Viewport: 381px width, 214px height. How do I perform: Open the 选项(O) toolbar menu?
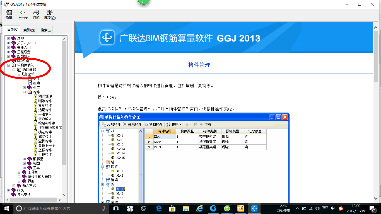coord(50,14)
